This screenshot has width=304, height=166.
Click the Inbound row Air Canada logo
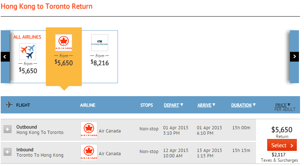pos(88,153)
